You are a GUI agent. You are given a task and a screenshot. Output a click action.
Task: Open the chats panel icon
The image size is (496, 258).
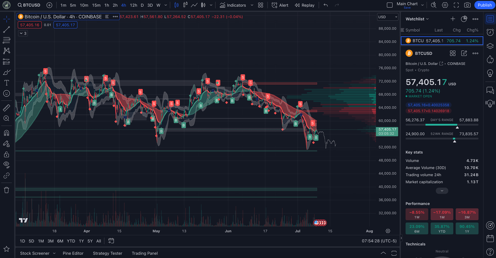(x=490, y=90)
